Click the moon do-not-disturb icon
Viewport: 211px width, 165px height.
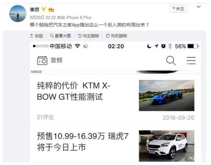[149, 46]
